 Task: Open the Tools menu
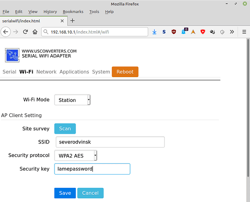(94, 12)
